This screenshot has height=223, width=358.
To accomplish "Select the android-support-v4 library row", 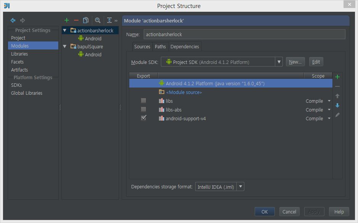I will pyautogui.click(x=231, y=118).
